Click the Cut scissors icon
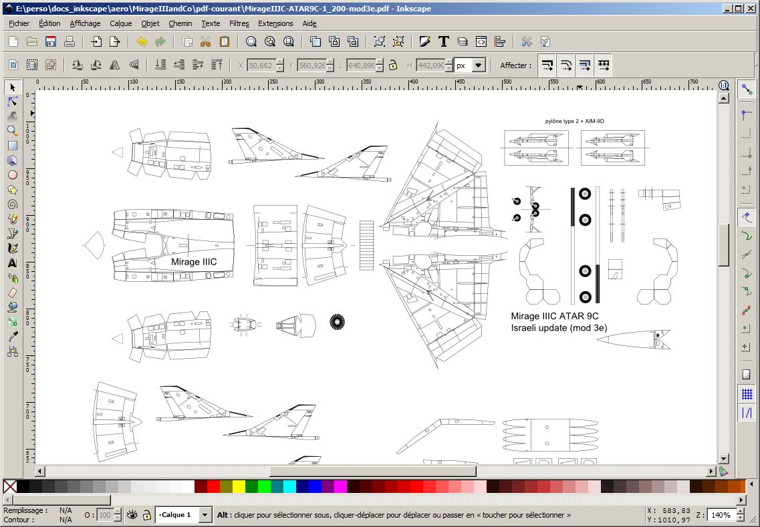760x527 pixels. (x=205, y=41)
